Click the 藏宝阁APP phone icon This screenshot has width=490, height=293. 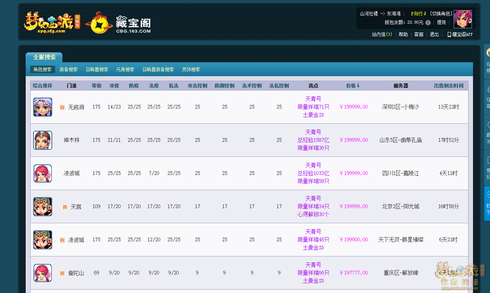click(449, 34)
